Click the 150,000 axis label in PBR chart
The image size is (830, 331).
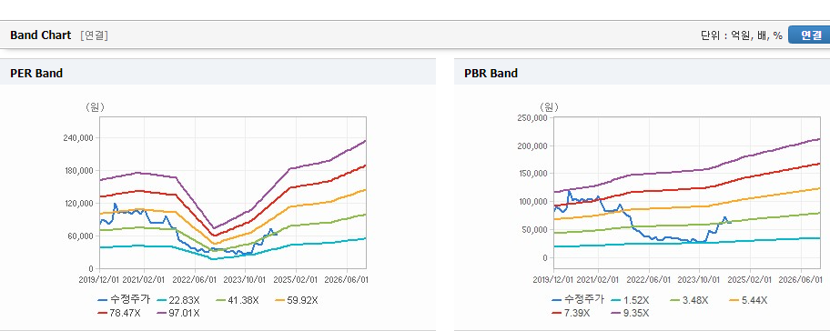tap(532, 174)
